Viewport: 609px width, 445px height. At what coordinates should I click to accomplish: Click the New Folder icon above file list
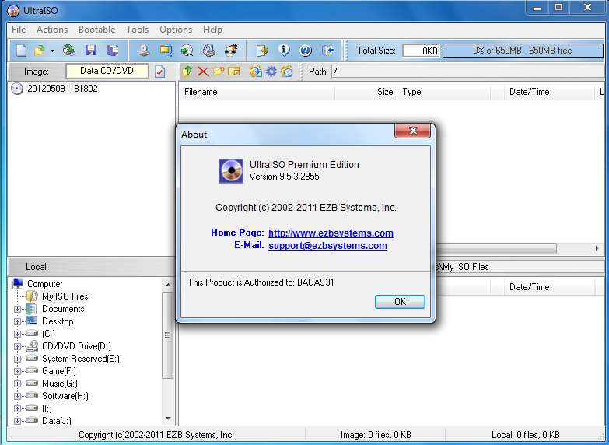219,72
